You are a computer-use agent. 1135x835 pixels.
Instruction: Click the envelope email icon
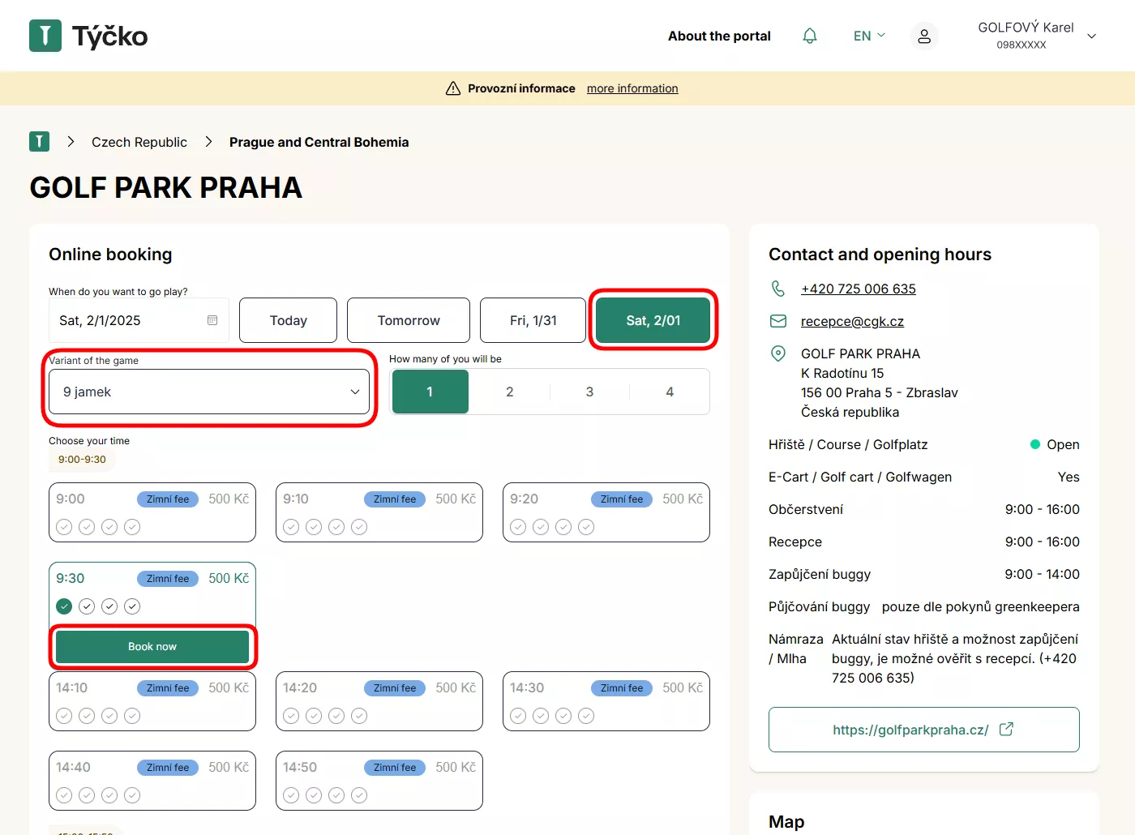point(778,321)
